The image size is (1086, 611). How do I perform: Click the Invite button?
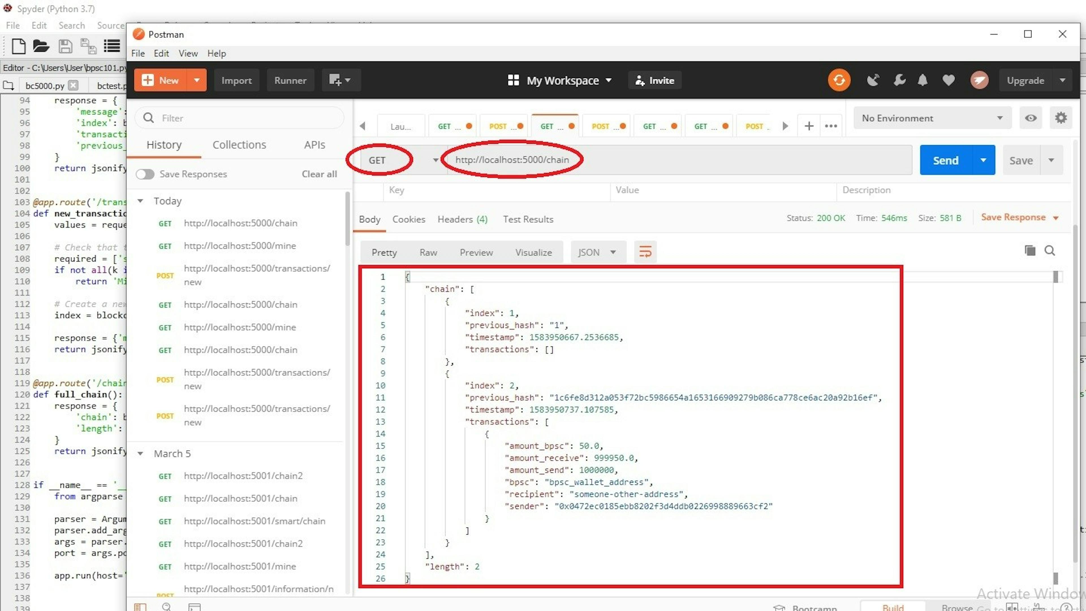point(655,80)
